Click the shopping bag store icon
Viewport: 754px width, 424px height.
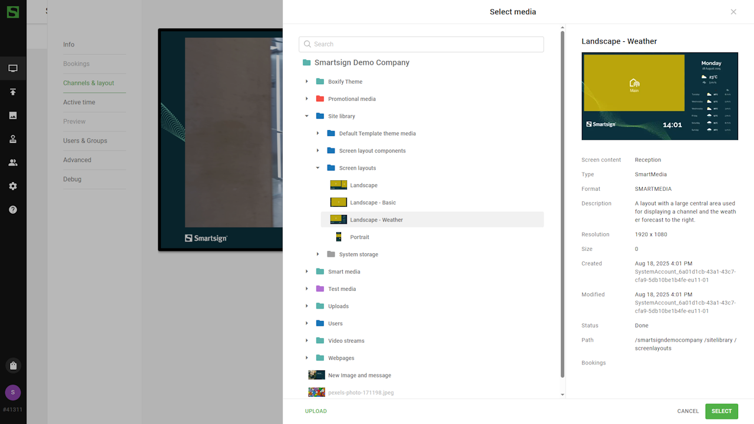tap(13, 366)
